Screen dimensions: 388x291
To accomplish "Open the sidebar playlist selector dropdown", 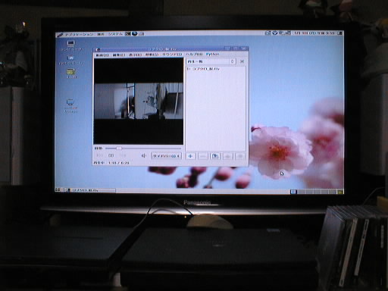I will (211, 61).
